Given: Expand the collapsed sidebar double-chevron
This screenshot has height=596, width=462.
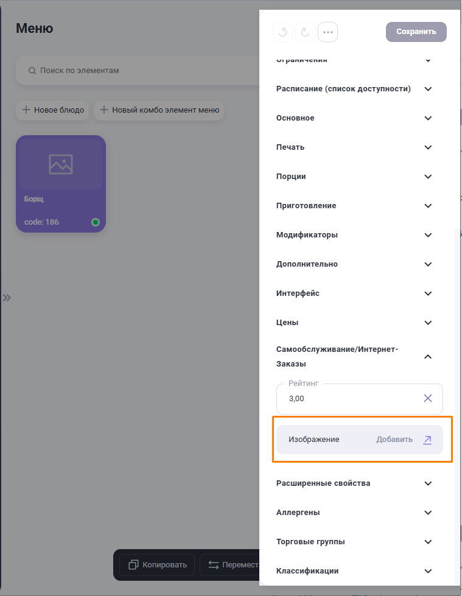Looking at the screenshot, I should (7, 298).
